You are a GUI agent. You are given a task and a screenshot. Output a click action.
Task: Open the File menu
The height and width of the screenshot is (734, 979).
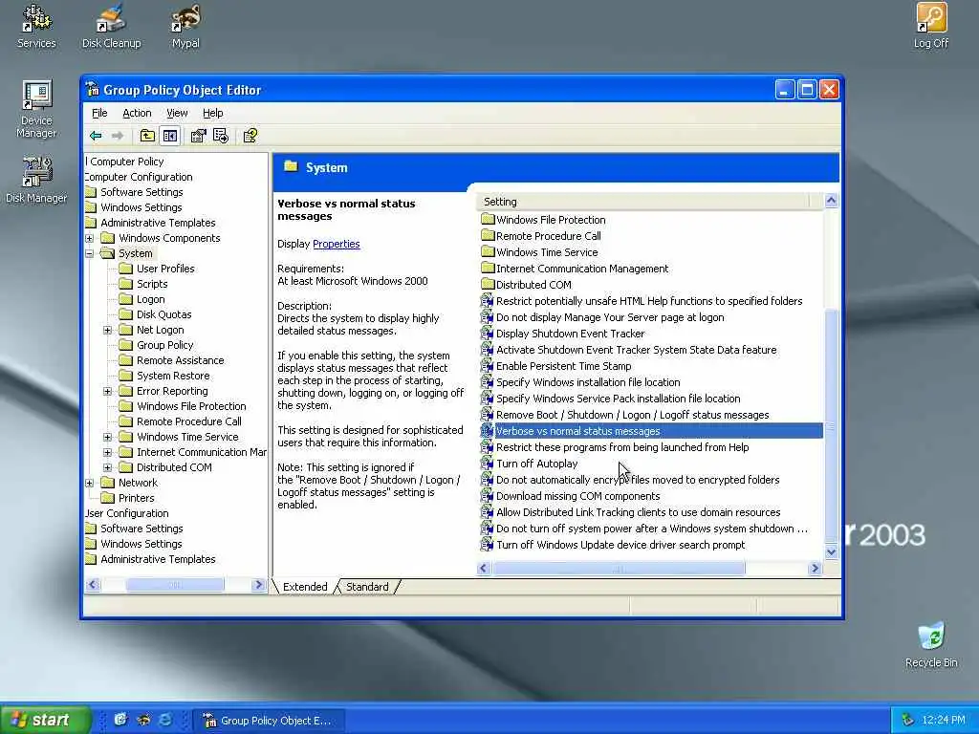(99, 113)
